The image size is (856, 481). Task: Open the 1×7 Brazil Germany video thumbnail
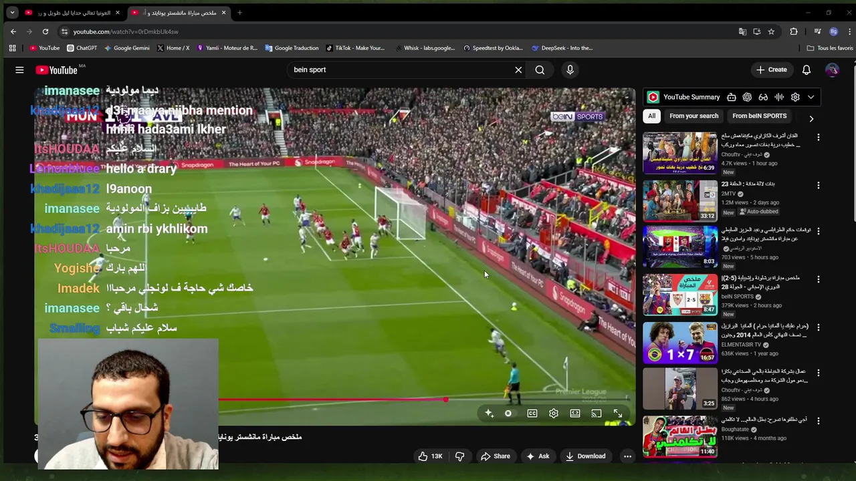click(680, 343)
